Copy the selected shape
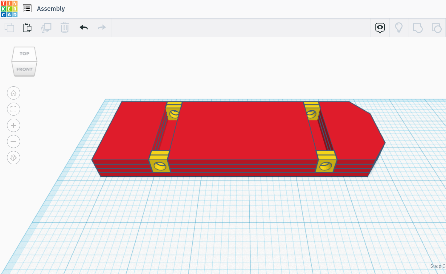The height and width of the screenshot is (274, 446). [9, 27]
